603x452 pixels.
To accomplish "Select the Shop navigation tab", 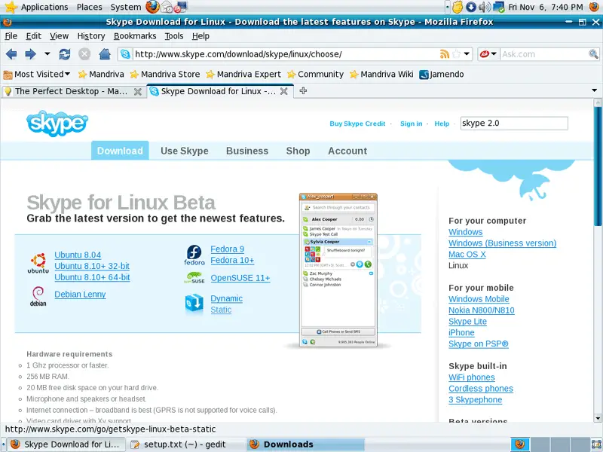I will [298, 151].
